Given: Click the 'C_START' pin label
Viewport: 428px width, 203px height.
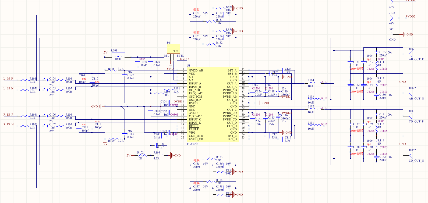Looking at the screenshot, I should (x=195, y=116).
